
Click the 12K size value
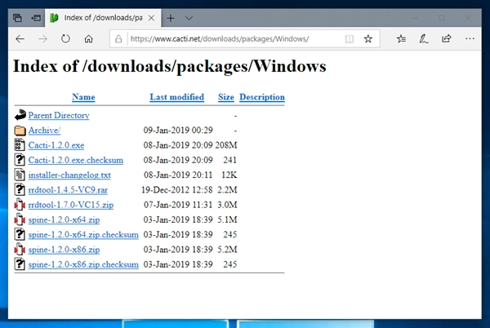229,175
